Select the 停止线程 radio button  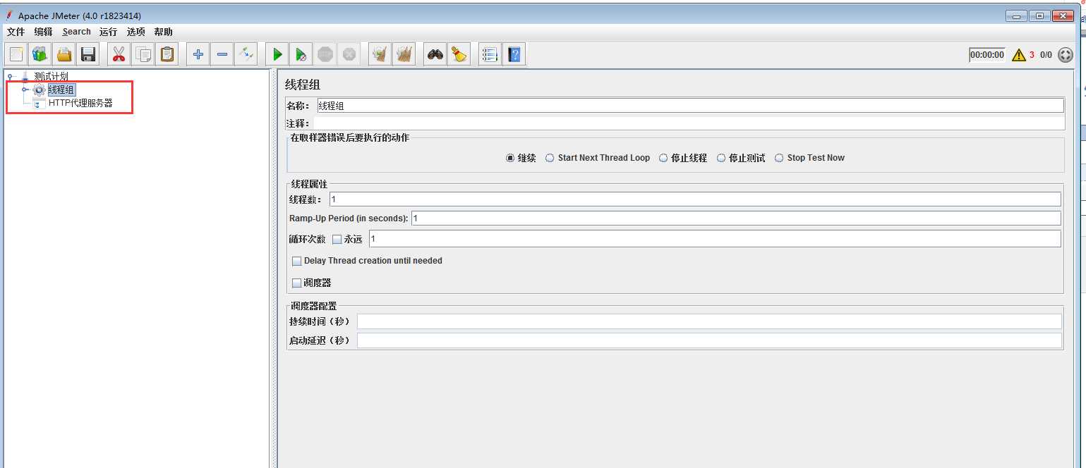point(663,158)
